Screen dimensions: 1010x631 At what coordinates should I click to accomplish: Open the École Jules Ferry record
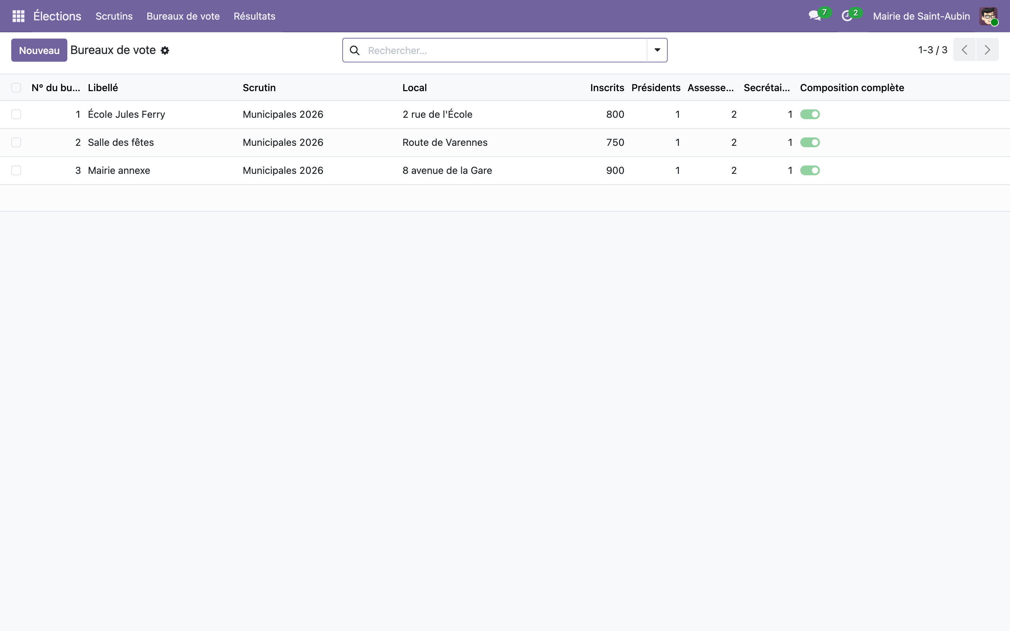coord(127,114)
